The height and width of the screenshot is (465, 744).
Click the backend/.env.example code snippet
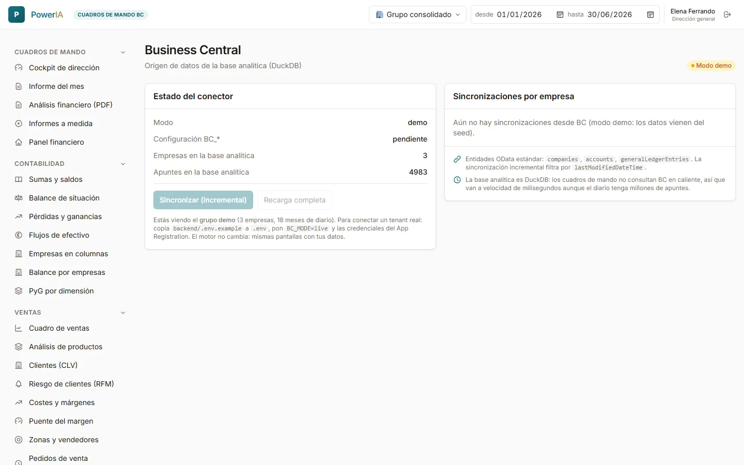[x=207, y=228]
